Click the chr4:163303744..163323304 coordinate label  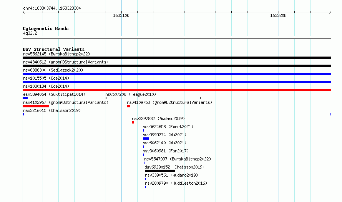pyautogui.click(x=52, y=8)
